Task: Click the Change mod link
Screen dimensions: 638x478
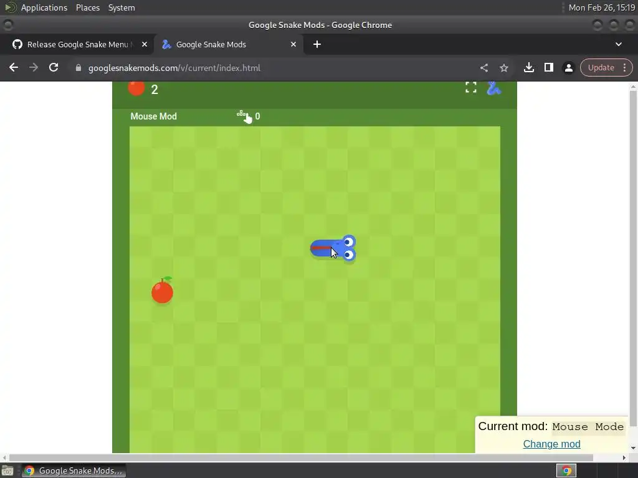Action: (551, 444)
